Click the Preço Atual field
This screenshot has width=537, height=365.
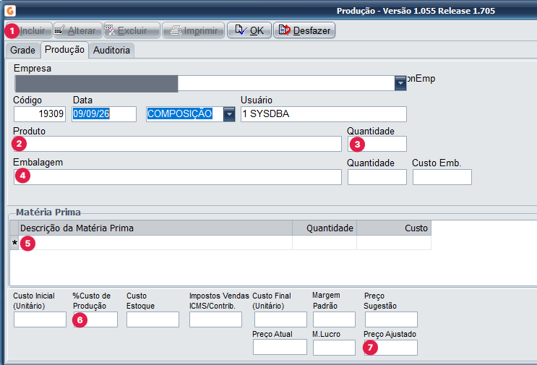[x=280, y=348]
